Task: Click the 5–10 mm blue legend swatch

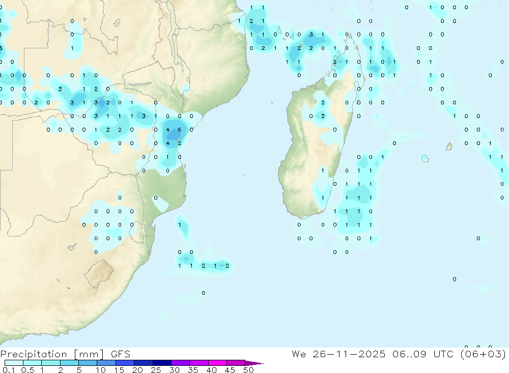Action: [88, 363]
